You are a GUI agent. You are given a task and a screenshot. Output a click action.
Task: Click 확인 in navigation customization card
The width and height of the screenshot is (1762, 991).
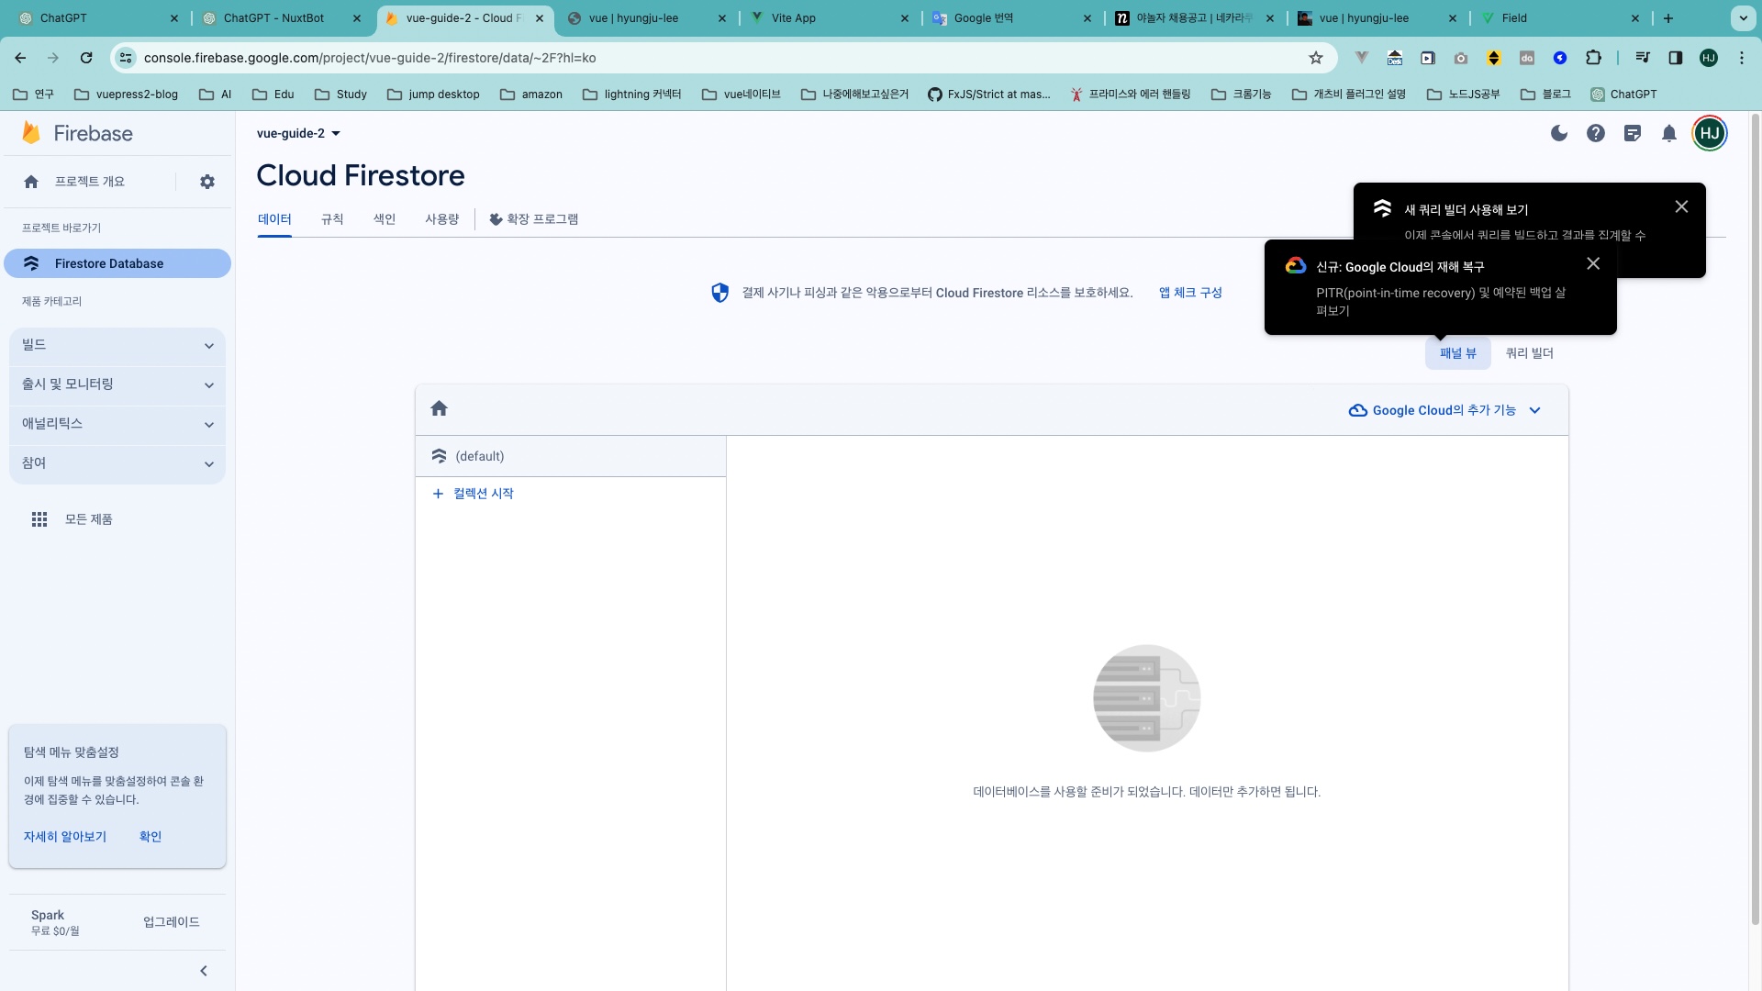point(151,837)
